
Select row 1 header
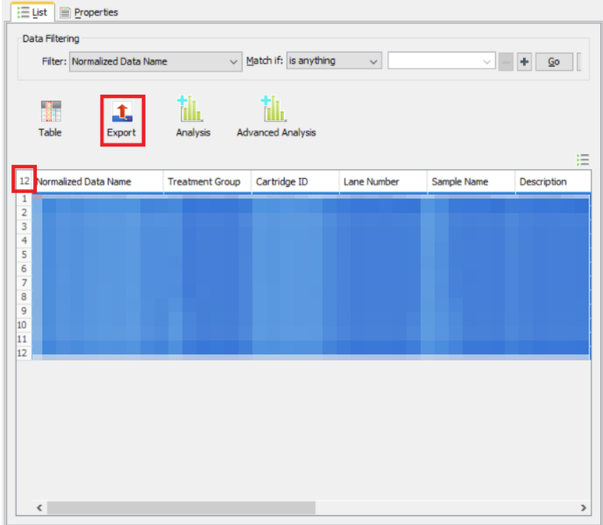(25, 199)
